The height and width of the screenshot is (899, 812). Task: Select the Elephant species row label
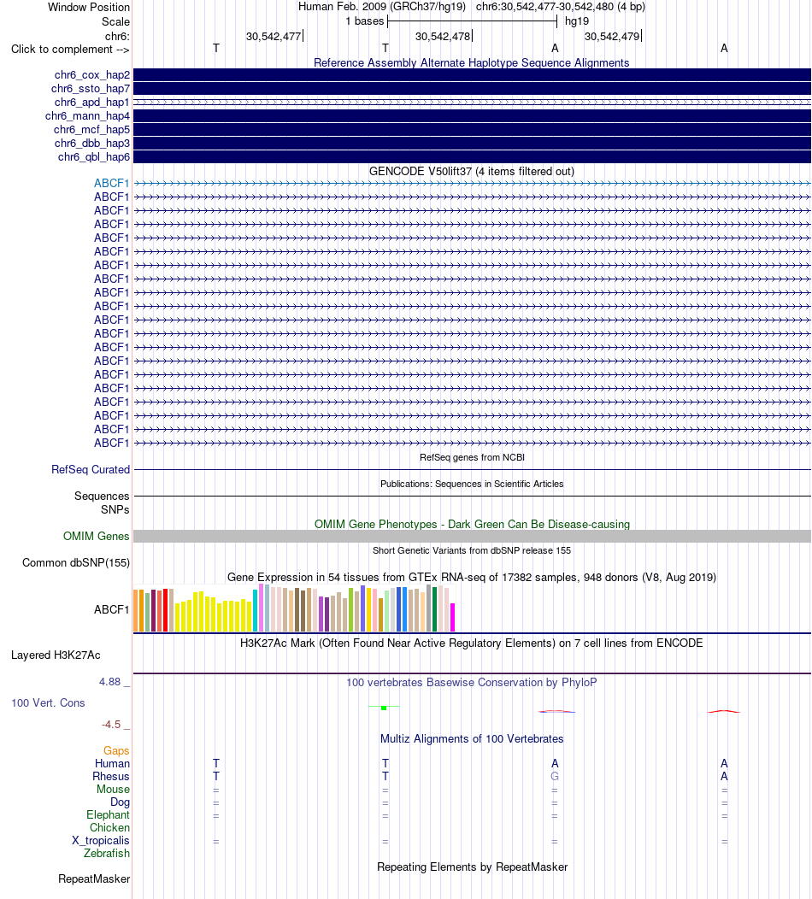pos(108,814)
